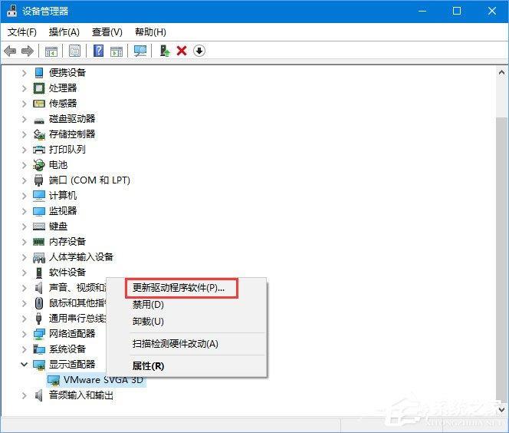Click the 端口 (COM 和 LPT) port icon
509x433 pixels.
[x=38, y=180]
